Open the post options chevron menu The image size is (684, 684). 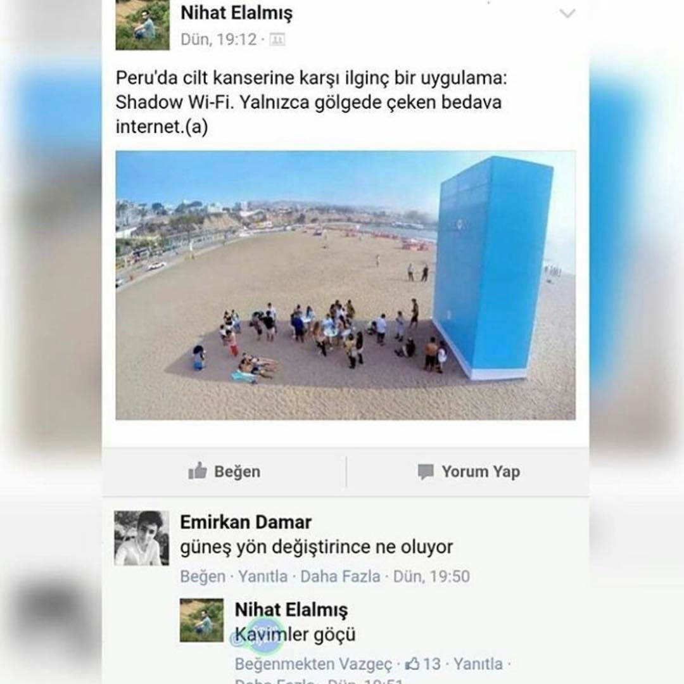[x=567, y=13]
